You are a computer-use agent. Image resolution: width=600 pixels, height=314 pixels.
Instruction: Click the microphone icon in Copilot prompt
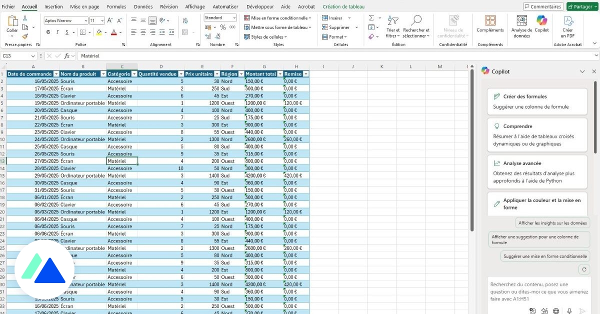pos(569,311)
